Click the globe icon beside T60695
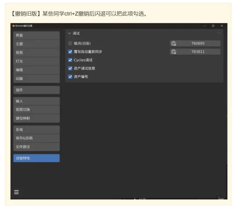 tap(173, 43)
